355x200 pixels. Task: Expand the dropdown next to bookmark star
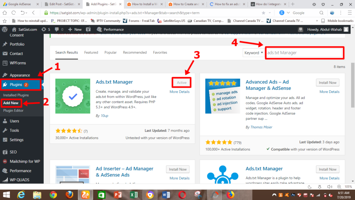[270, 13]
